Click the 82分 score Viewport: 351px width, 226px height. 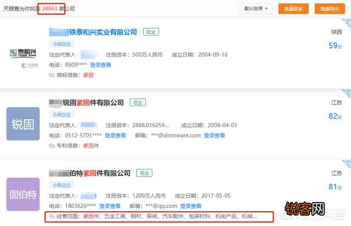coord(335,117)
